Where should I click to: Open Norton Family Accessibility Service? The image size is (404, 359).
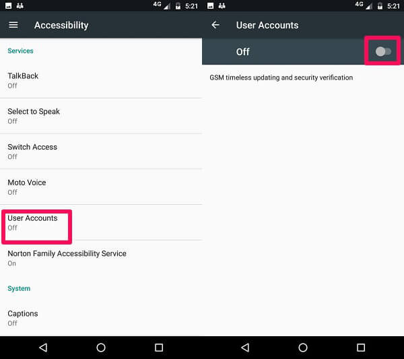coord(101,258)
